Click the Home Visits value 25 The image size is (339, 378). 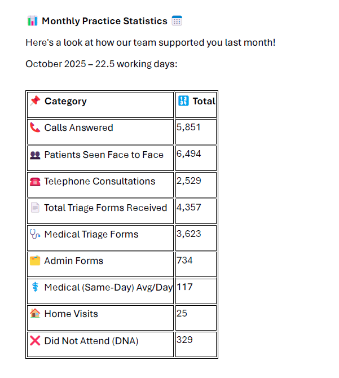[182, 313]
